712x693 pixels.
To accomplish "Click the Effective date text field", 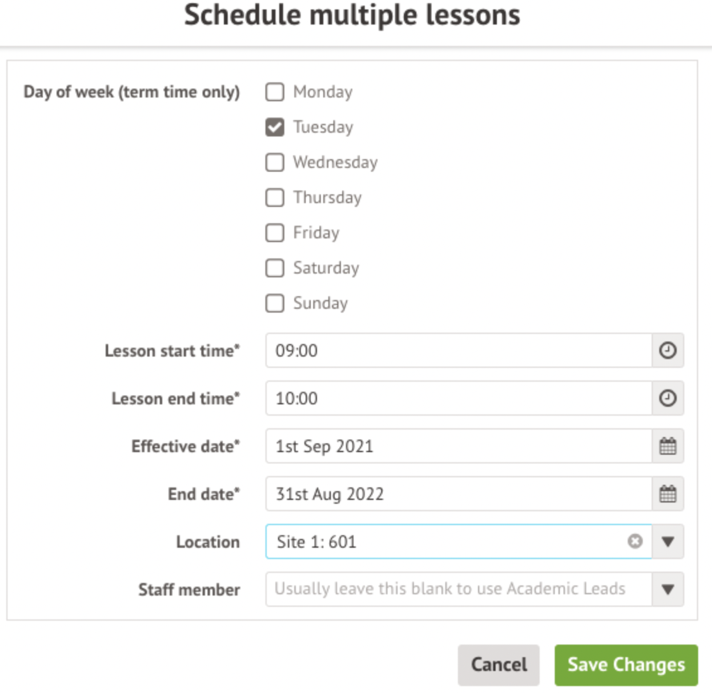I will (x=458, y=446).
